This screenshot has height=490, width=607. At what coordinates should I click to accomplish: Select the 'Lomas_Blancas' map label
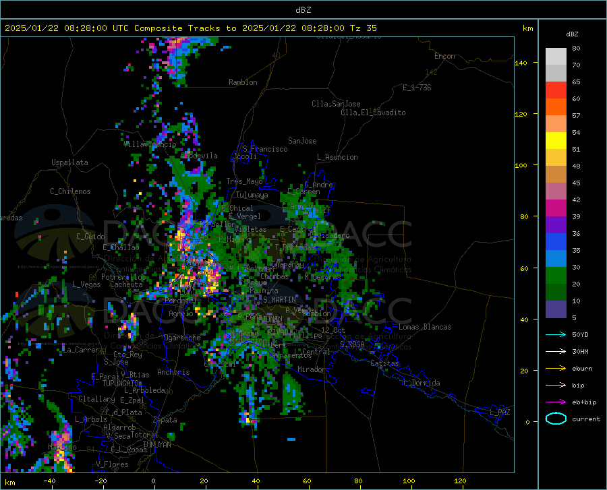(425, 327)
